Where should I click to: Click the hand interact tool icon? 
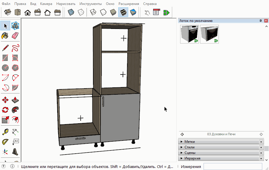coord(147,12)
